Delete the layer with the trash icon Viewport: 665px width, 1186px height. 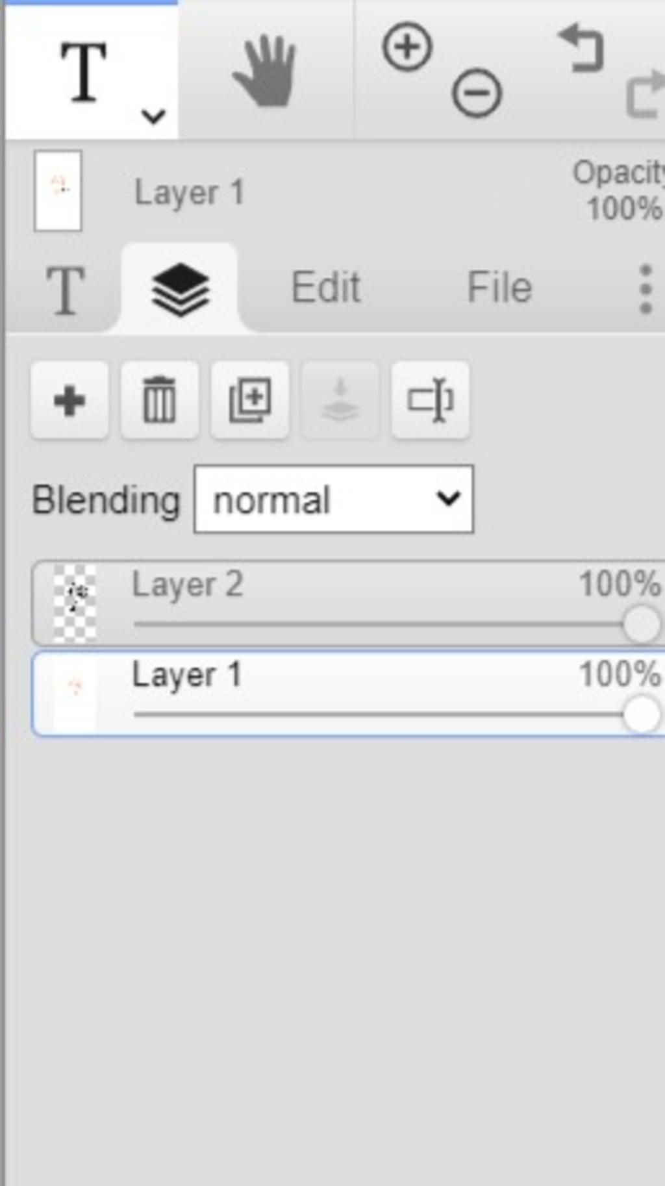coord(159,400)
